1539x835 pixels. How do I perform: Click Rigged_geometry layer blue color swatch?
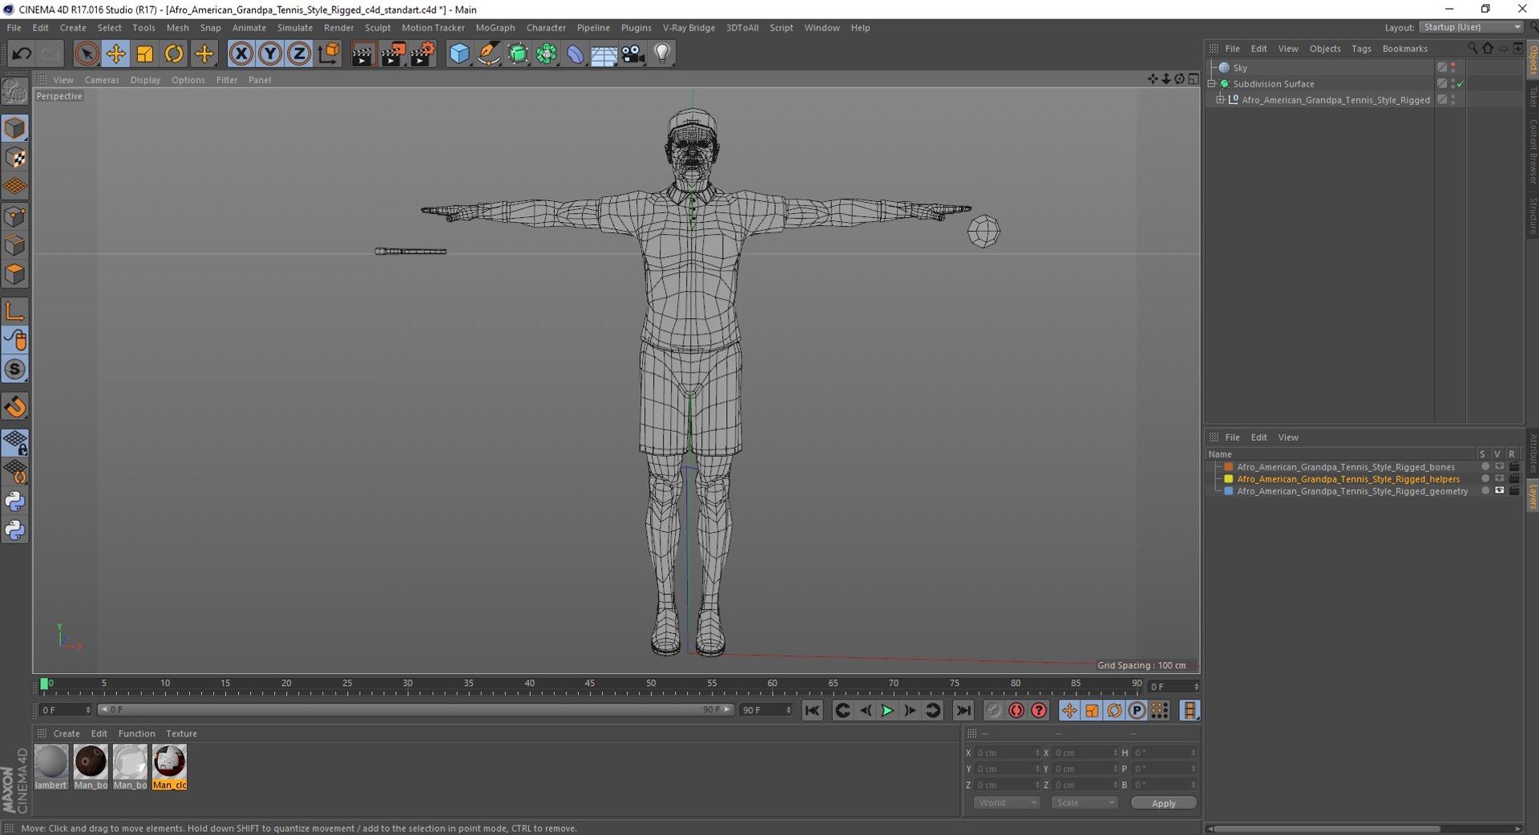click(x=1228, y=491)
